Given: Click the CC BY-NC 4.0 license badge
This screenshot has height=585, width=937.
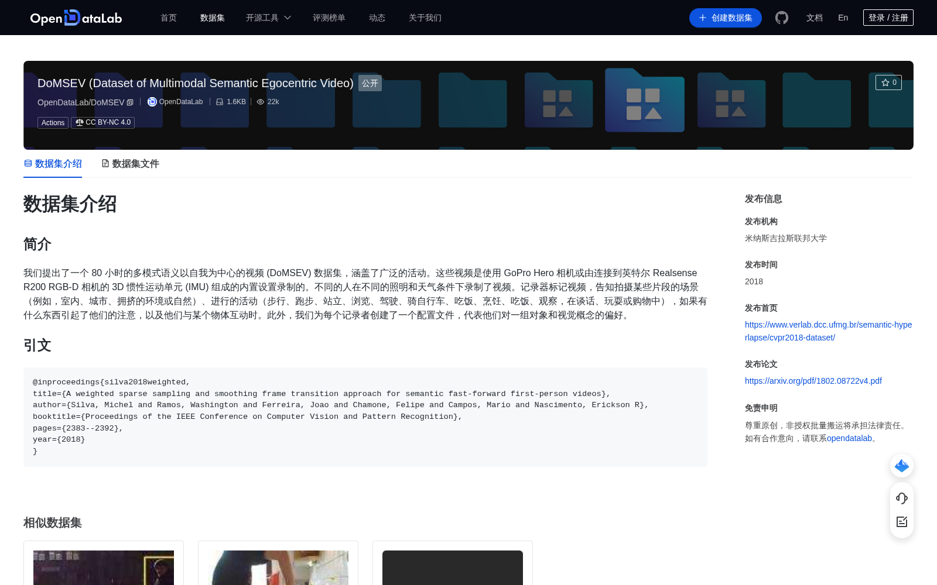Looking at the screenshot, I should 103,123.
